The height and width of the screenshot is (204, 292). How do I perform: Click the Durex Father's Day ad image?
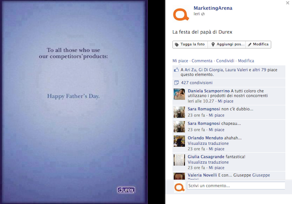[x=74, y=102]
